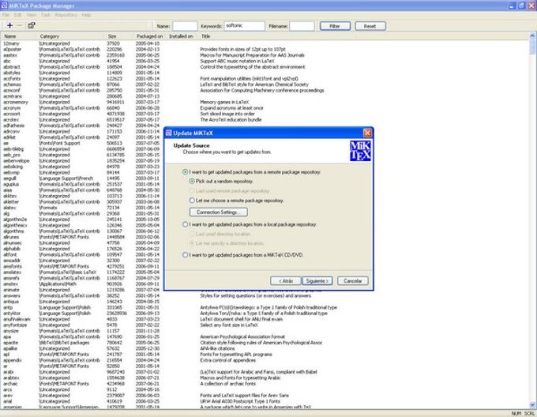Open the package properties toolbar icon
The height and width of the screenshot is (417, 537).
(32, 25)
